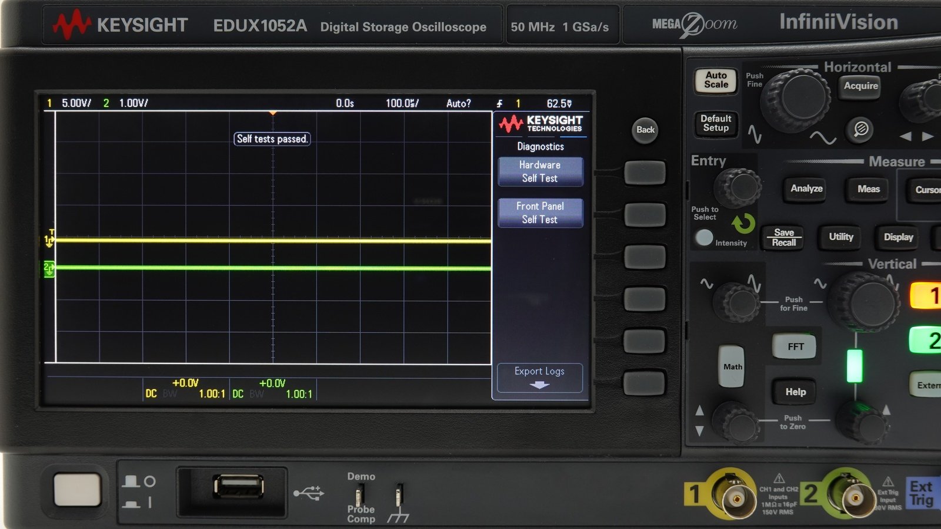The height and width of the screenshot is (529, 941).
Task: Click the front USB host port
Action: 238,487
